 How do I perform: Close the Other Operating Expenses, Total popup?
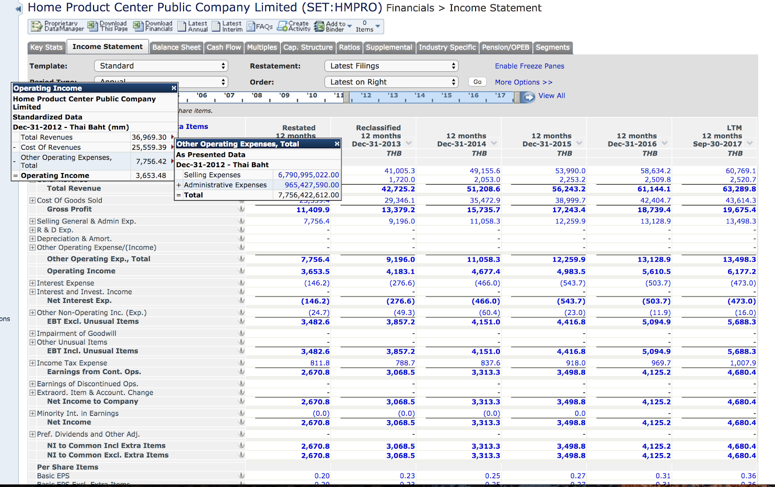pyautogui.click(x=337, y=144)
